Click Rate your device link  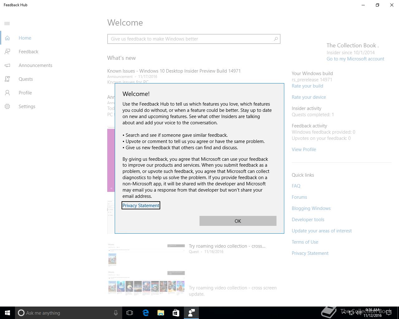pos(309,97)
